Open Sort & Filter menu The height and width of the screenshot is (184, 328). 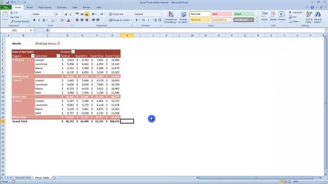point(309,17)
